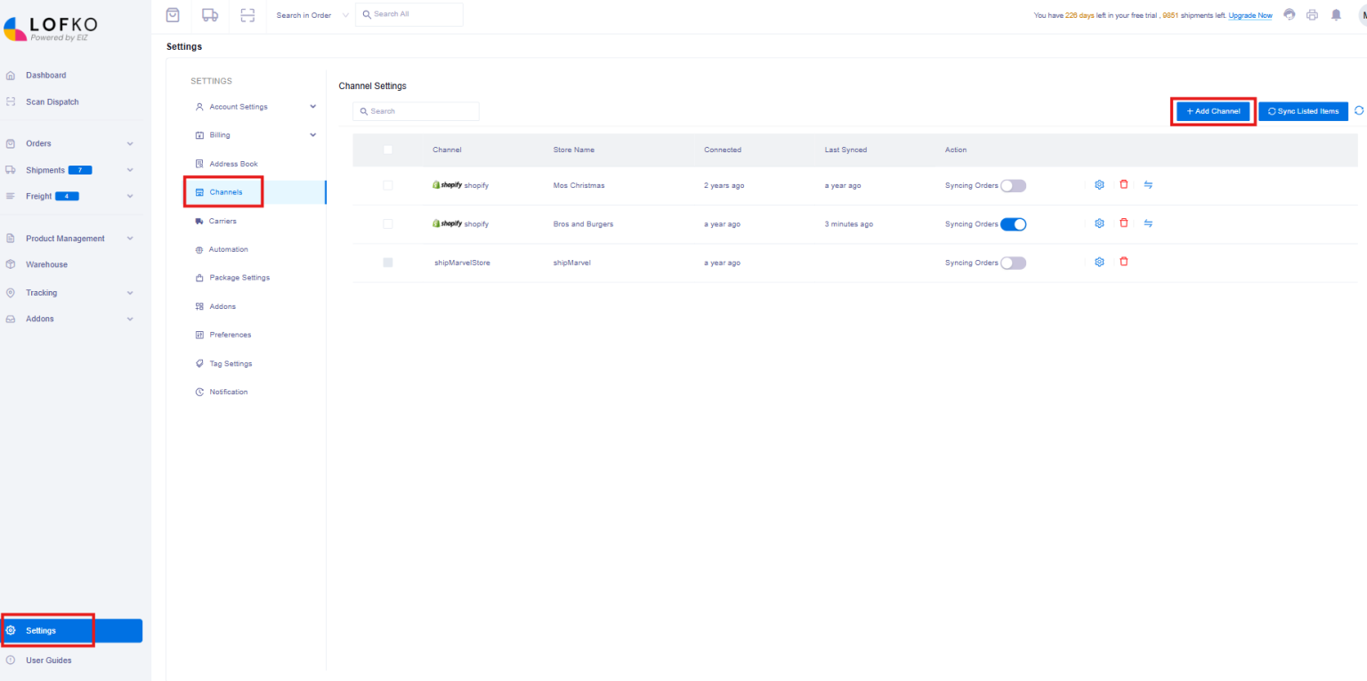
Task: Open channel settings gear for Mos Christmas
Action: coord(1099,184)
